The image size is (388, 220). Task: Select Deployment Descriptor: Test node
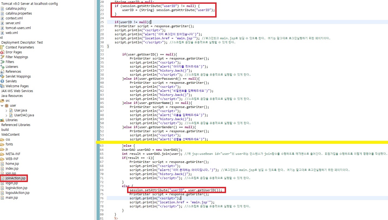[22, 43]
